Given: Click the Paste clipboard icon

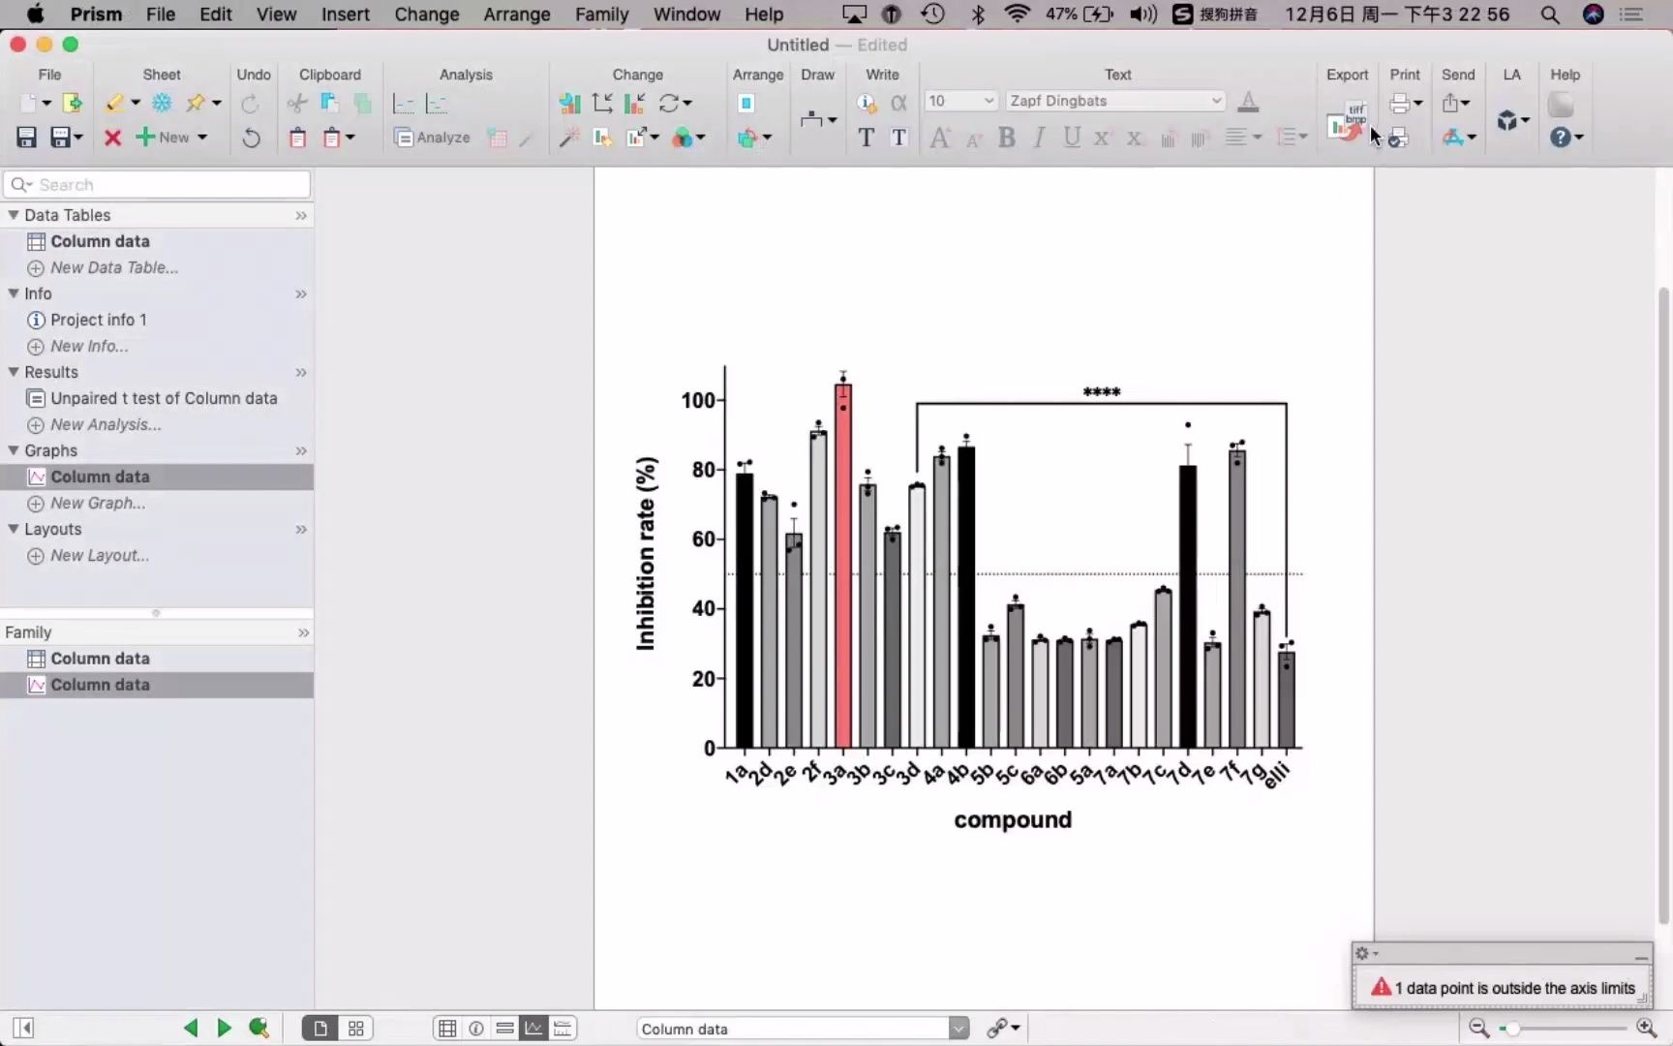Looking at the screenshot, I should click(x=297, y=138).
